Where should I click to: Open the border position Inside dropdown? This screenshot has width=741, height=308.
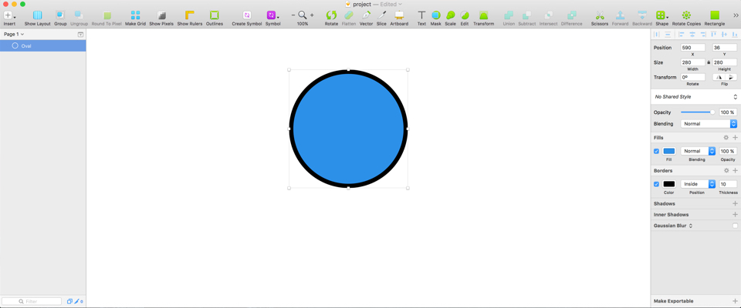click(699, 185)
